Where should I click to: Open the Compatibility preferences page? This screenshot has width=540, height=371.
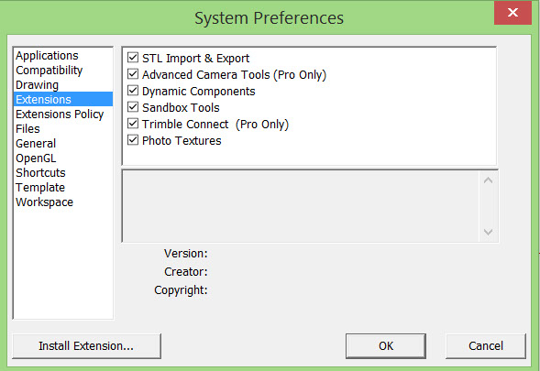click(49, 71)
